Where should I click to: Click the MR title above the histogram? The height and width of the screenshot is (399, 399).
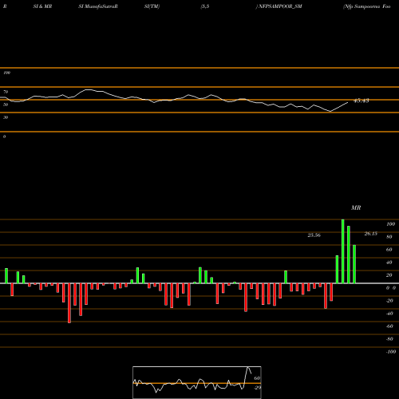click(x=356, y=207)
